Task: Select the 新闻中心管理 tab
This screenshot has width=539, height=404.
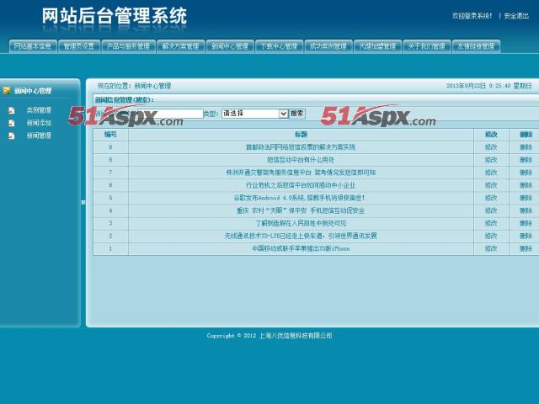Action: pyautogui.click(x=230, y=46)
